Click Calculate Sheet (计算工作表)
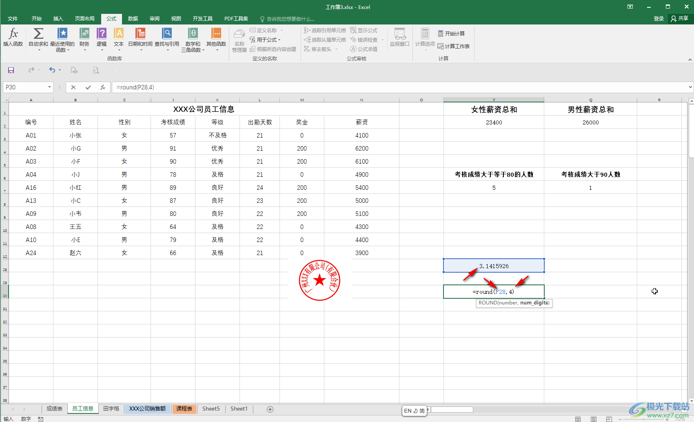694x422 pixels. coord(454,46)
